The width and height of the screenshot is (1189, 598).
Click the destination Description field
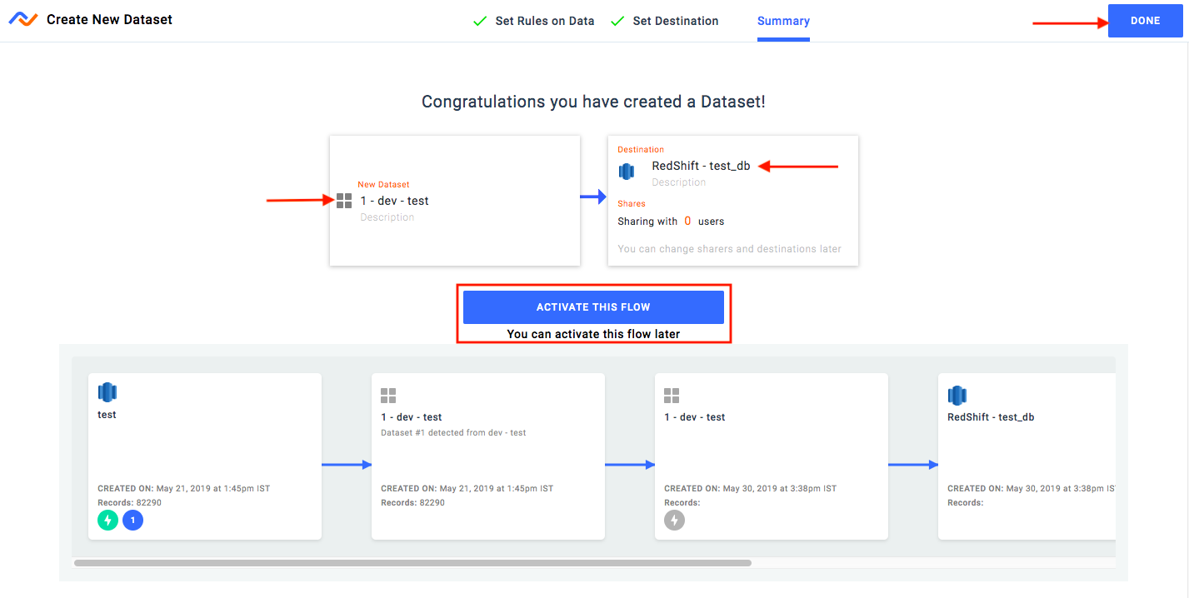coord(679,182)
